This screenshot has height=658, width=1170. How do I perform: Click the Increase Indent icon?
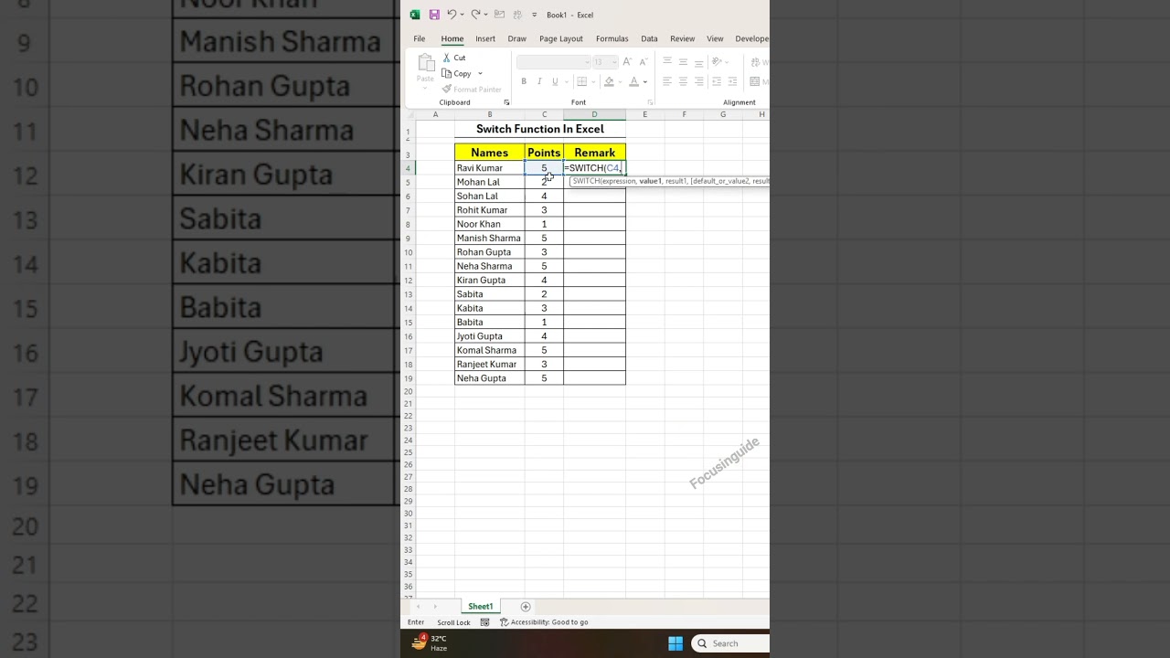click(732, 81)
